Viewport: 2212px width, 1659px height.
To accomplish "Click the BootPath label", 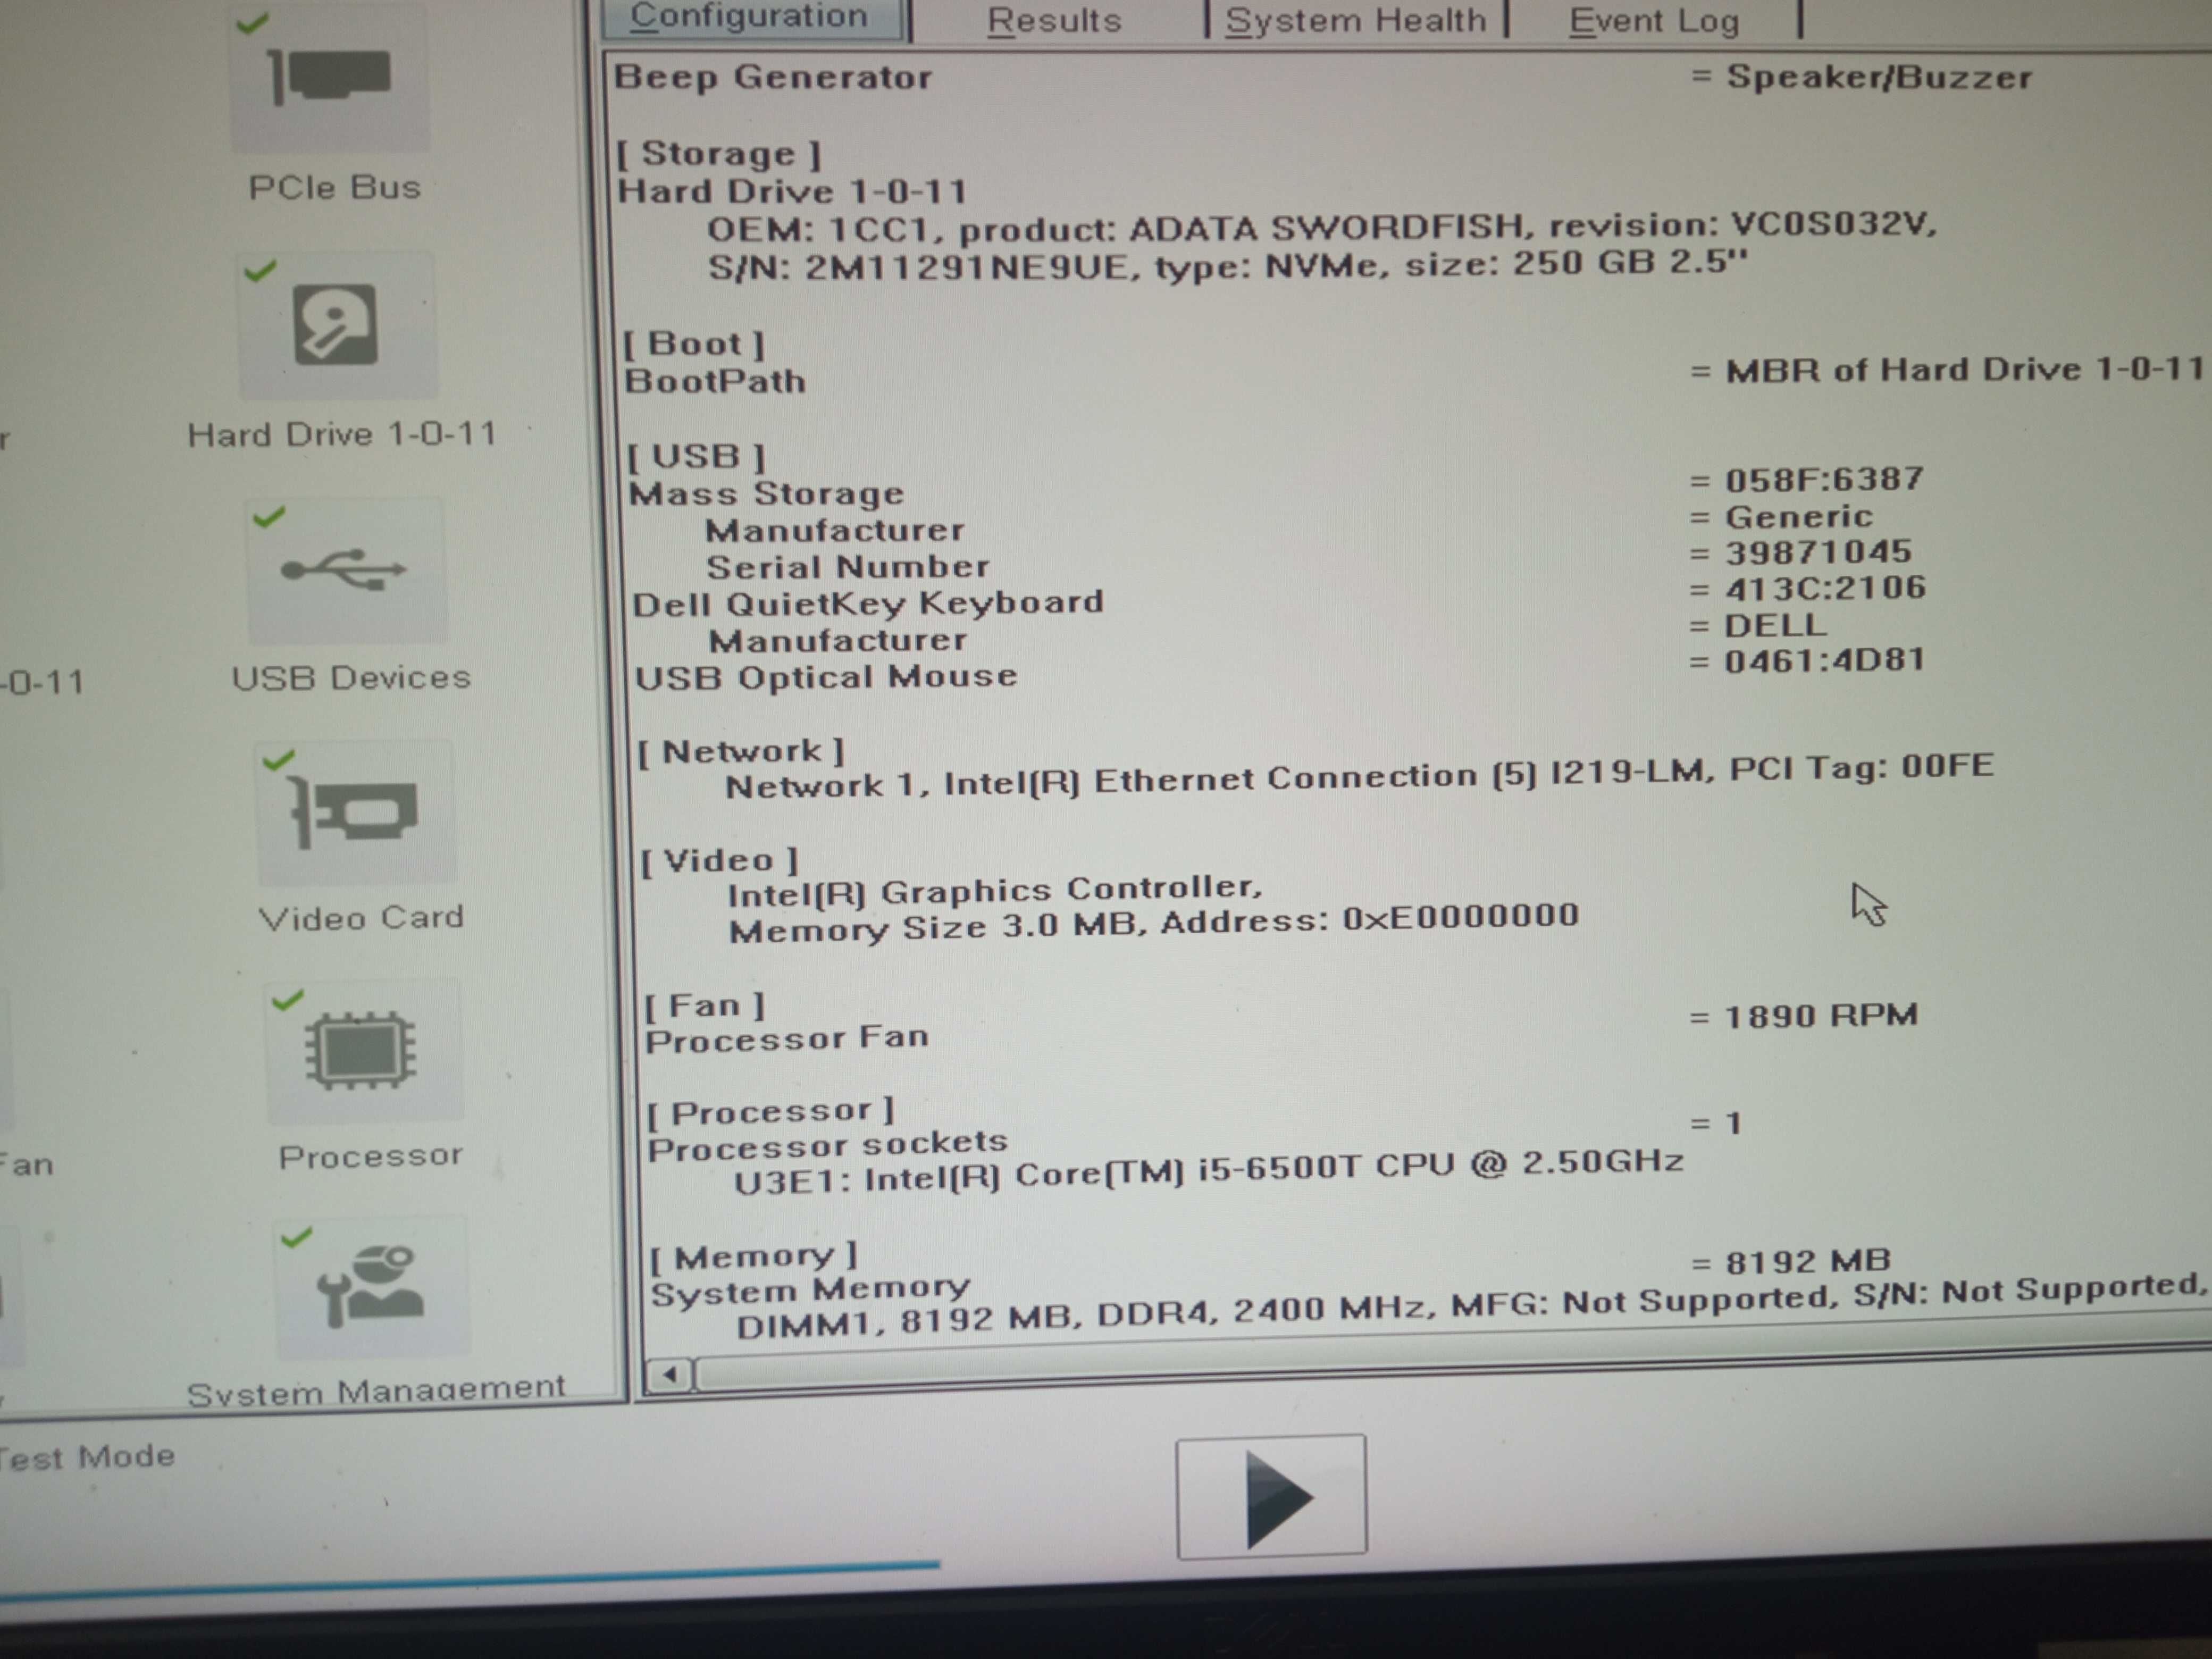I will [715, 381].
